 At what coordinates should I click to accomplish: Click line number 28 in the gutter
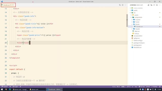(6, 65)
